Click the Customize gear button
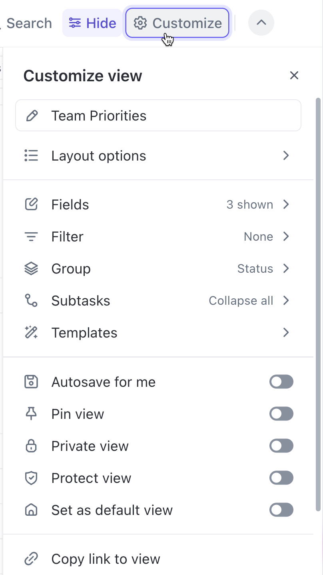The width and height of the screenshot is (323, 575). click(x=177, y=23)
